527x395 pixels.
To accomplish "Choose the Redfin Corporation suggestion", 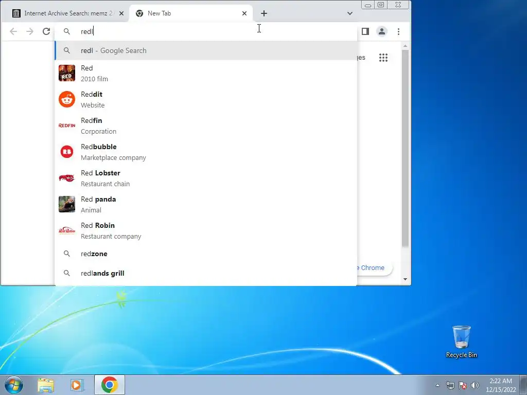I will point(206,125).
